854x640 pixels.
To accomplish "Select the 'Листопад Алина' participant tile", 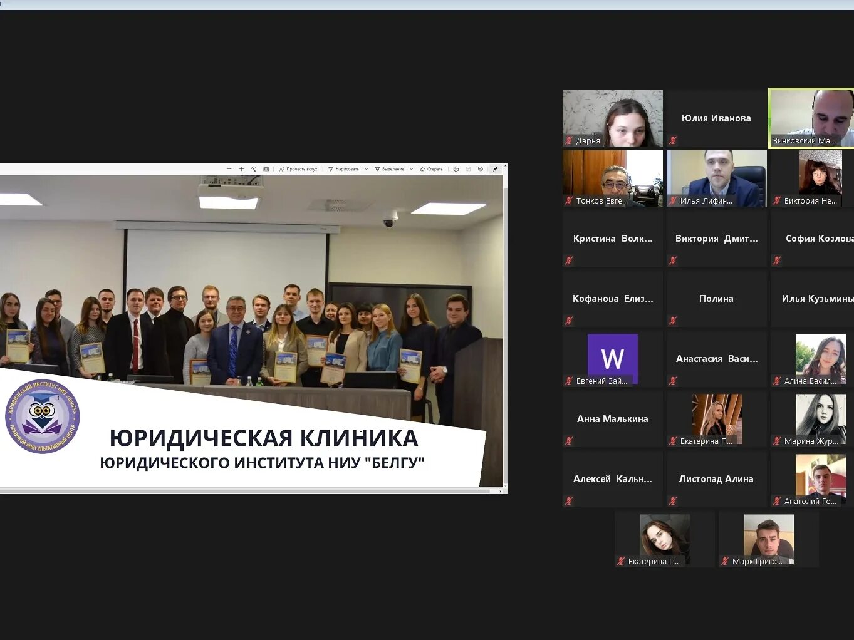I will click(x=716, y=479).
